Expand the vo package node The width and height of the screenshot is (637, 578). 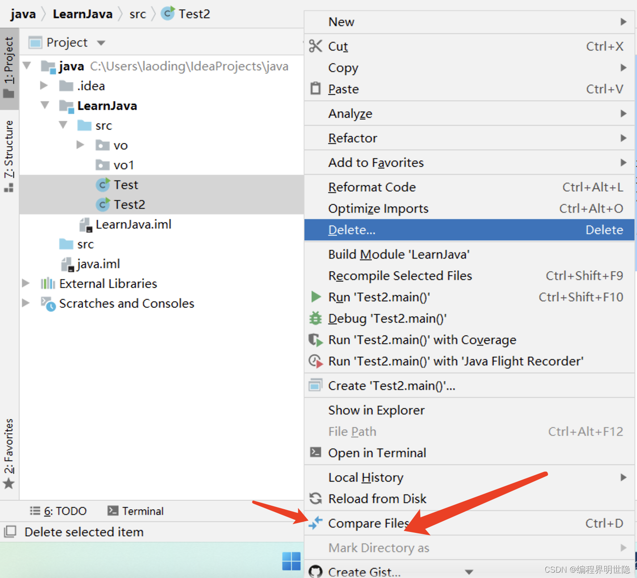coord(80,144)
